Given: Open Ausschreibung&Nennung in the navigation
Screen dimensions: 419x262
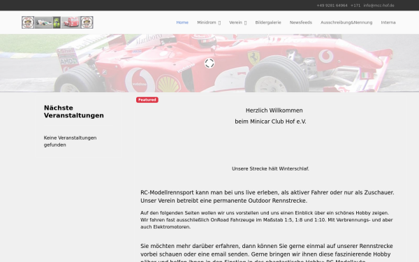Looking at the screenshot, I should [346, 22].
